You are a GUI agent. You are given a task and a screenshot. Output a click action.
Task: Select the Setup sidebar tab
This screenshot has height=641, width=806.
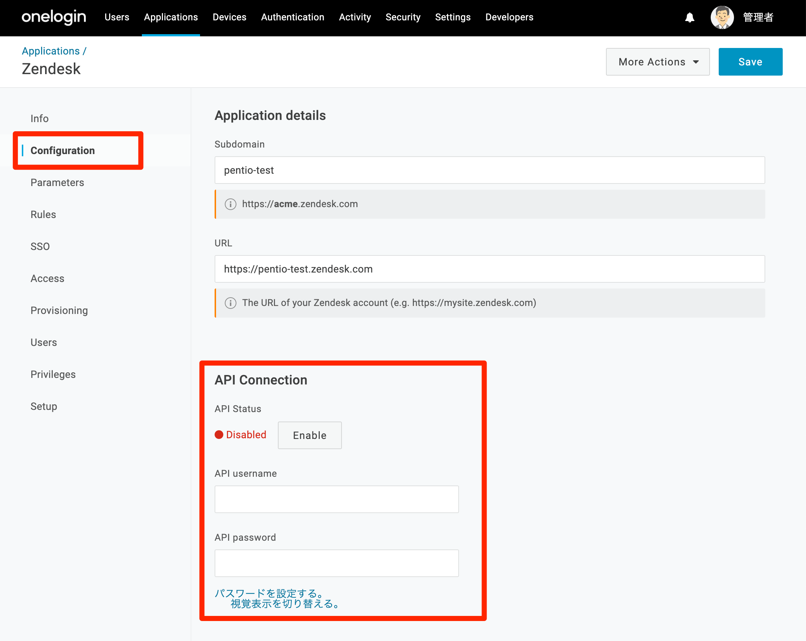pos(44,406)
